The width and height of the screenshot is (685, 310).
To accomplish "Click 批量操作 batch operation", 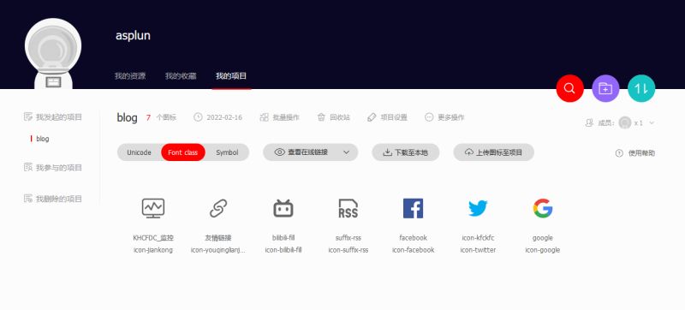I will [x=280, y=117].
